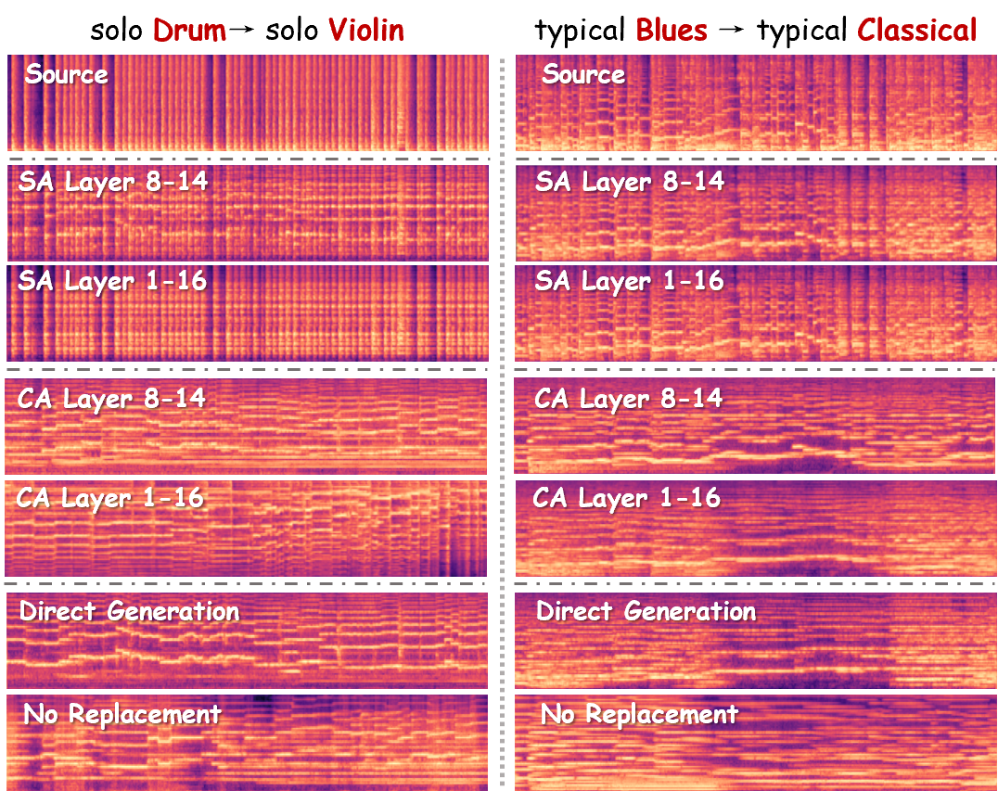Viewport: 998px width, 791px height.
Task: Select the right CA Layer 1-16 spectrogram
Action: click(x=756, y=529)
